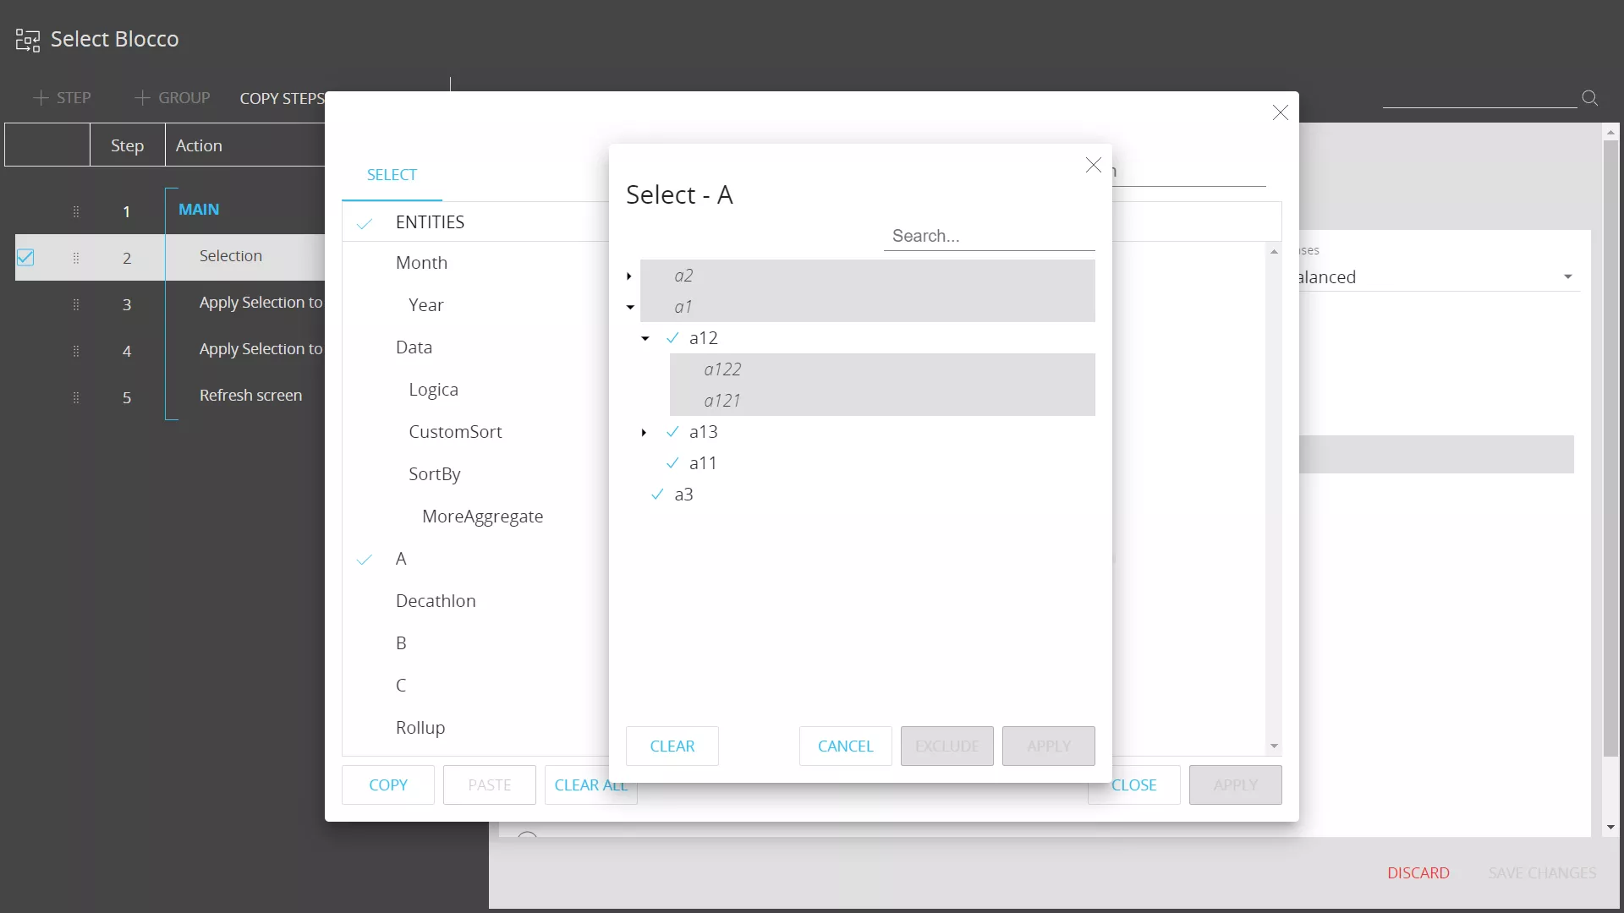Image resolution: width=1624 pixels, height=913 pixels.
Task: Expand the a13 tree node
Action: (x=645, y=433)
